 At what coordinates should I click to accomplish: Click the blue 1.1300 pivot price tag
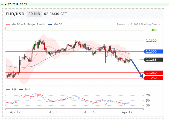pyautogui.click(x=153, y=51)
